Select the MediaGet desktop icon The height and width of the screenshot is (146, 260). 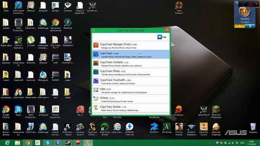(x=68, y=24)
